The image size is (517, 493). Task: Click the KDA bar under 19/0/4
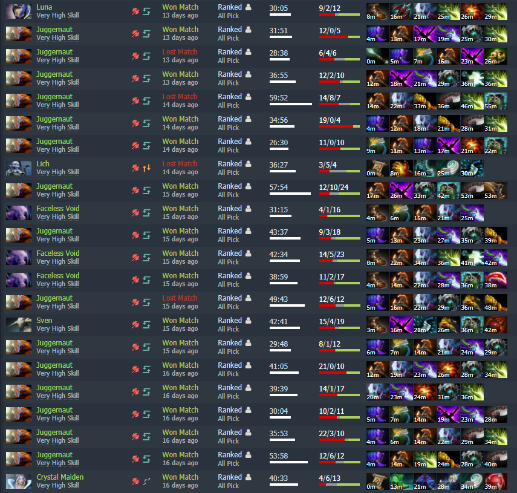pyautogui.click(x=339, y=126)
